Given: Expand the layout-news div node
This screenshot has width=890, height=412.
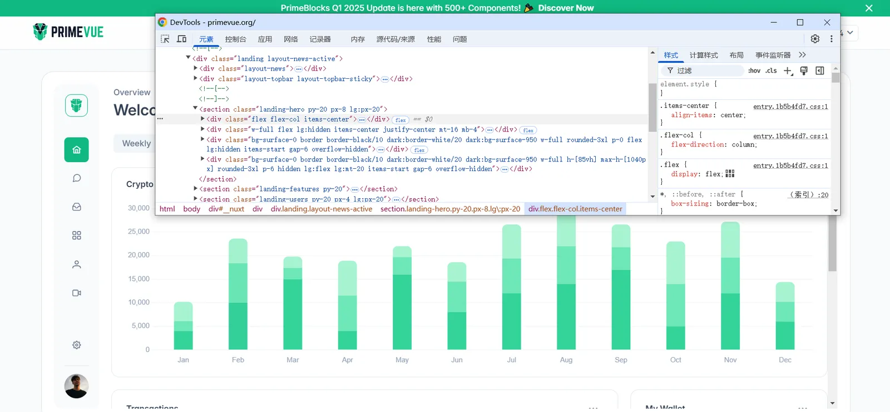Looking at the screenshot, I should click(x=195, y=68).
